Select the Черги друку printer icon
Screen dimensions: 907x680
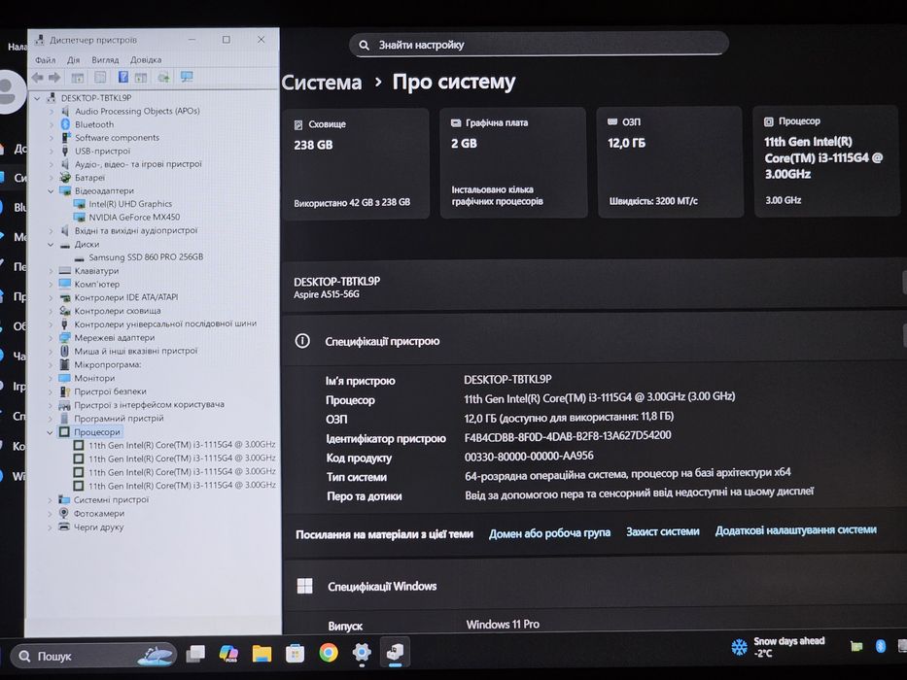64,527
